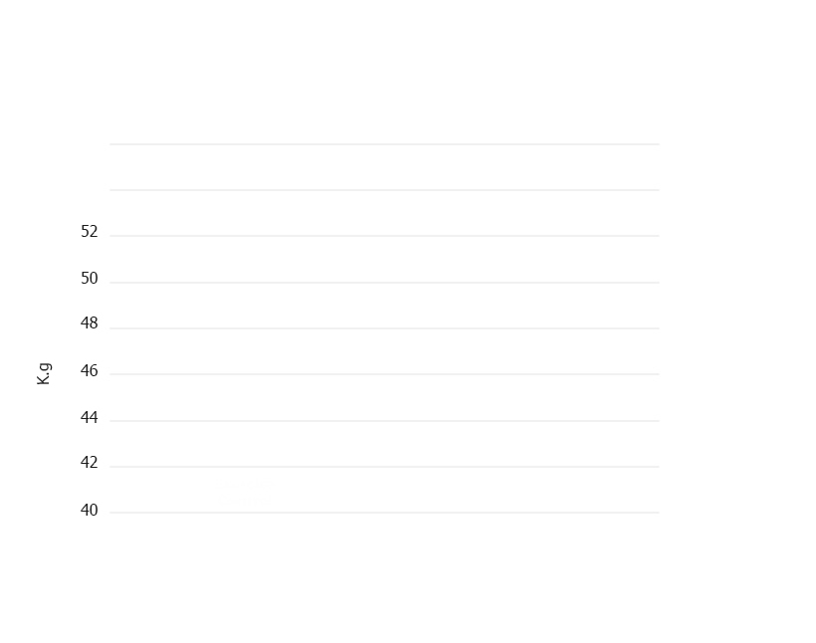Select the 46 axis label
Viewport: 816px width, 643px height.
click(x=89, y=370)
